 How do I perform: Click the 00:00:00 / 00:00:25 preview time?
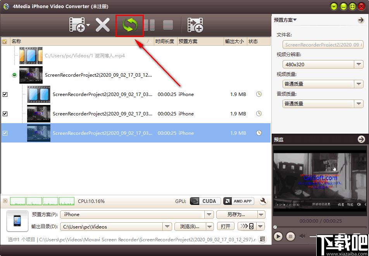pyautogui.click(x=320, y=221)
